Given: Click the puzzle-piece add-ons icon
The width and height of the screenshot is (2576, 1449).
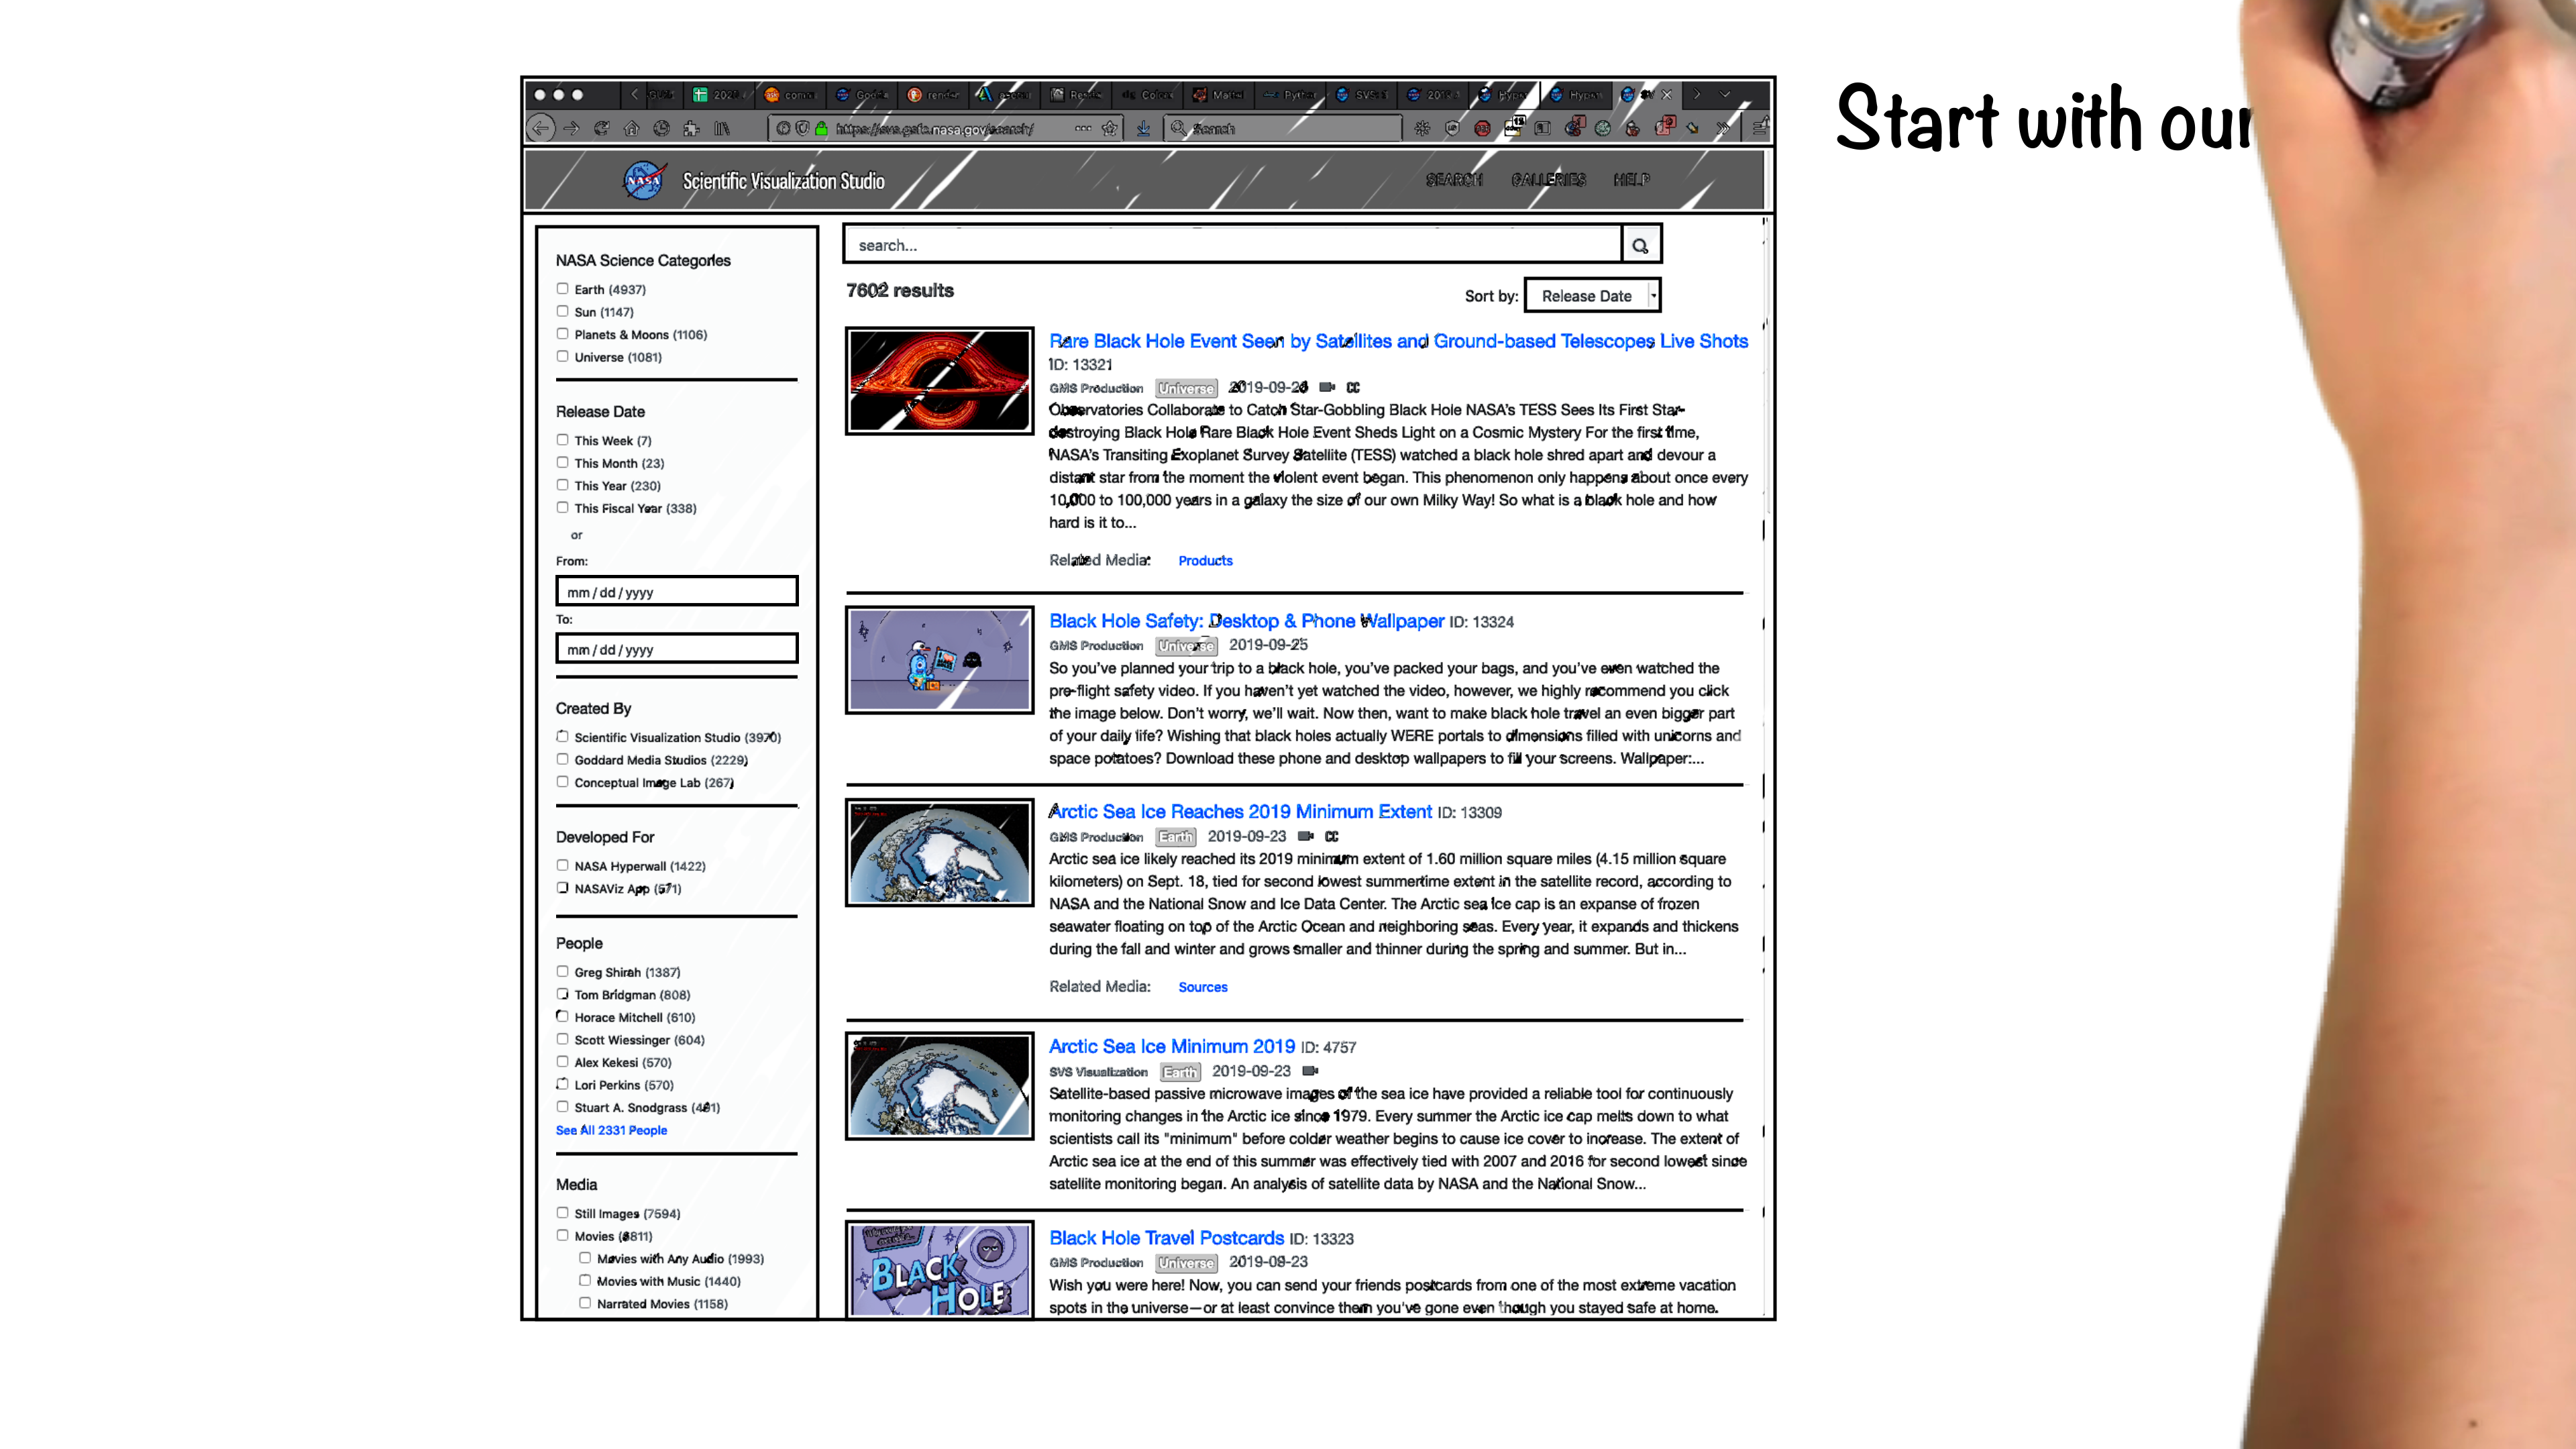Looking at the screenshot, I should [691, 128].
